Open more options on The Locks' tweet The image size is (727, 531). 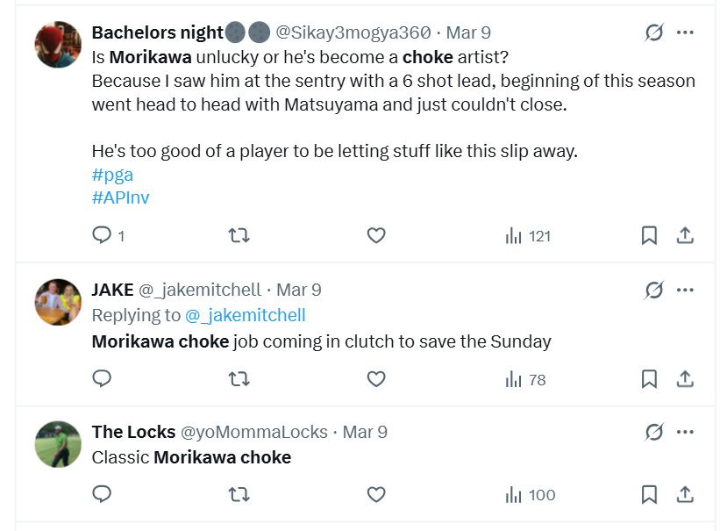685,432
